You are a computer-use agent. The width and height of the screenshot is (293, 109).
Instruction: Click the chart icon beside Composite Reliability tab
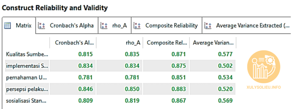tap(137, 25)
